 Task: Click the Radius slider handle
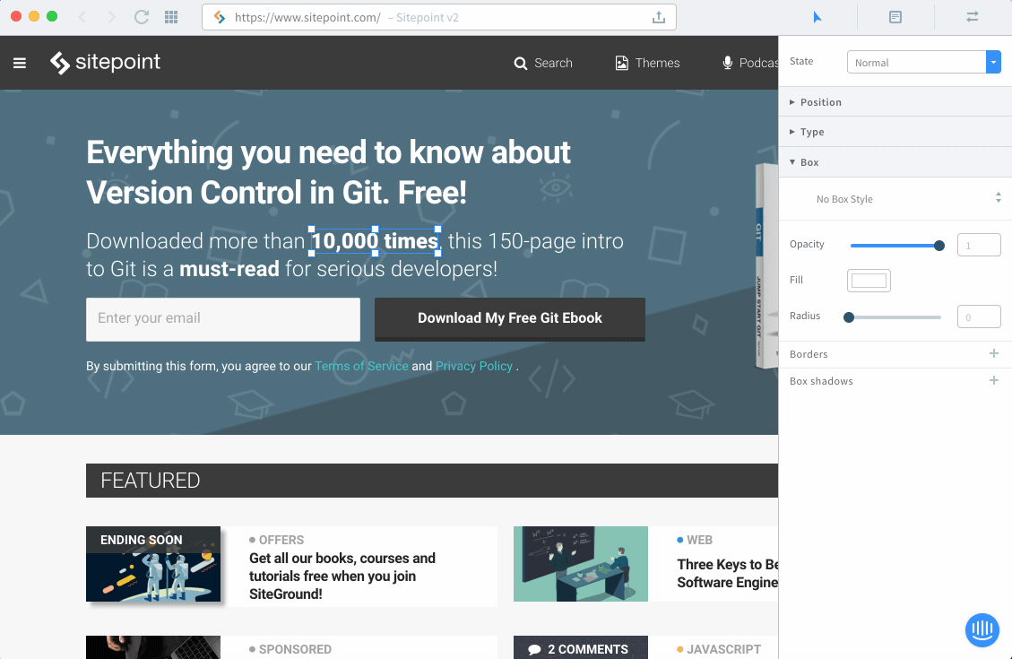point(849,316)
